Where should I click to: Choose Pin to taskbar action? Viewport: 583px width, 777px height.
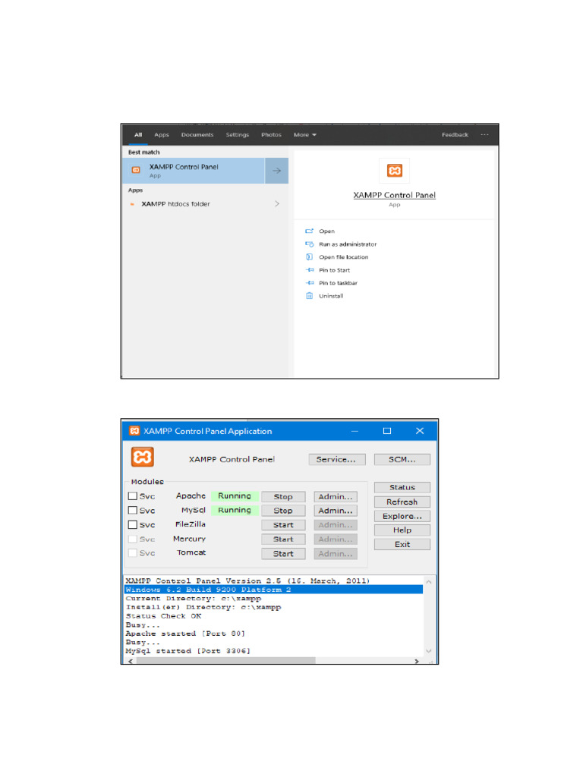(338, 283)
